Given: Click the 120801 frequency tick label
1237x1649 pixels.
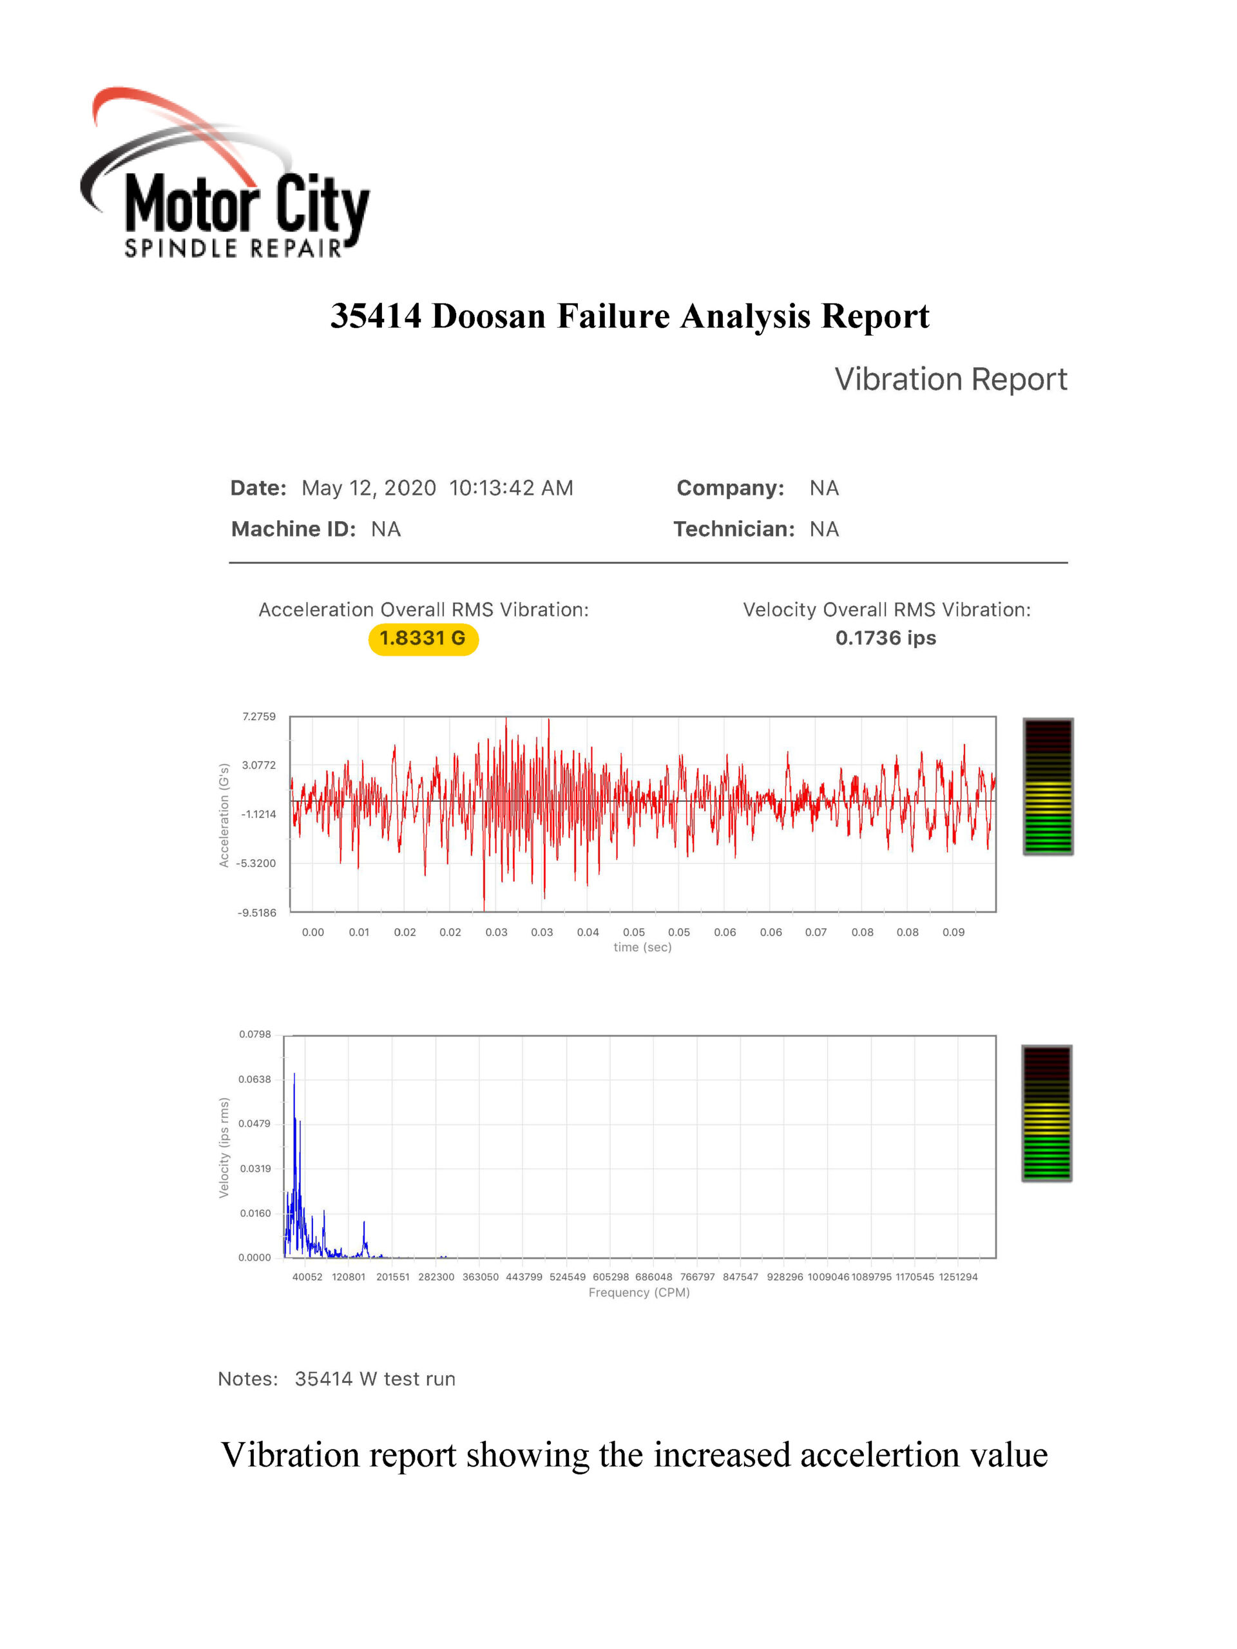Looking at the screenshot, I should click(349, 1277).
